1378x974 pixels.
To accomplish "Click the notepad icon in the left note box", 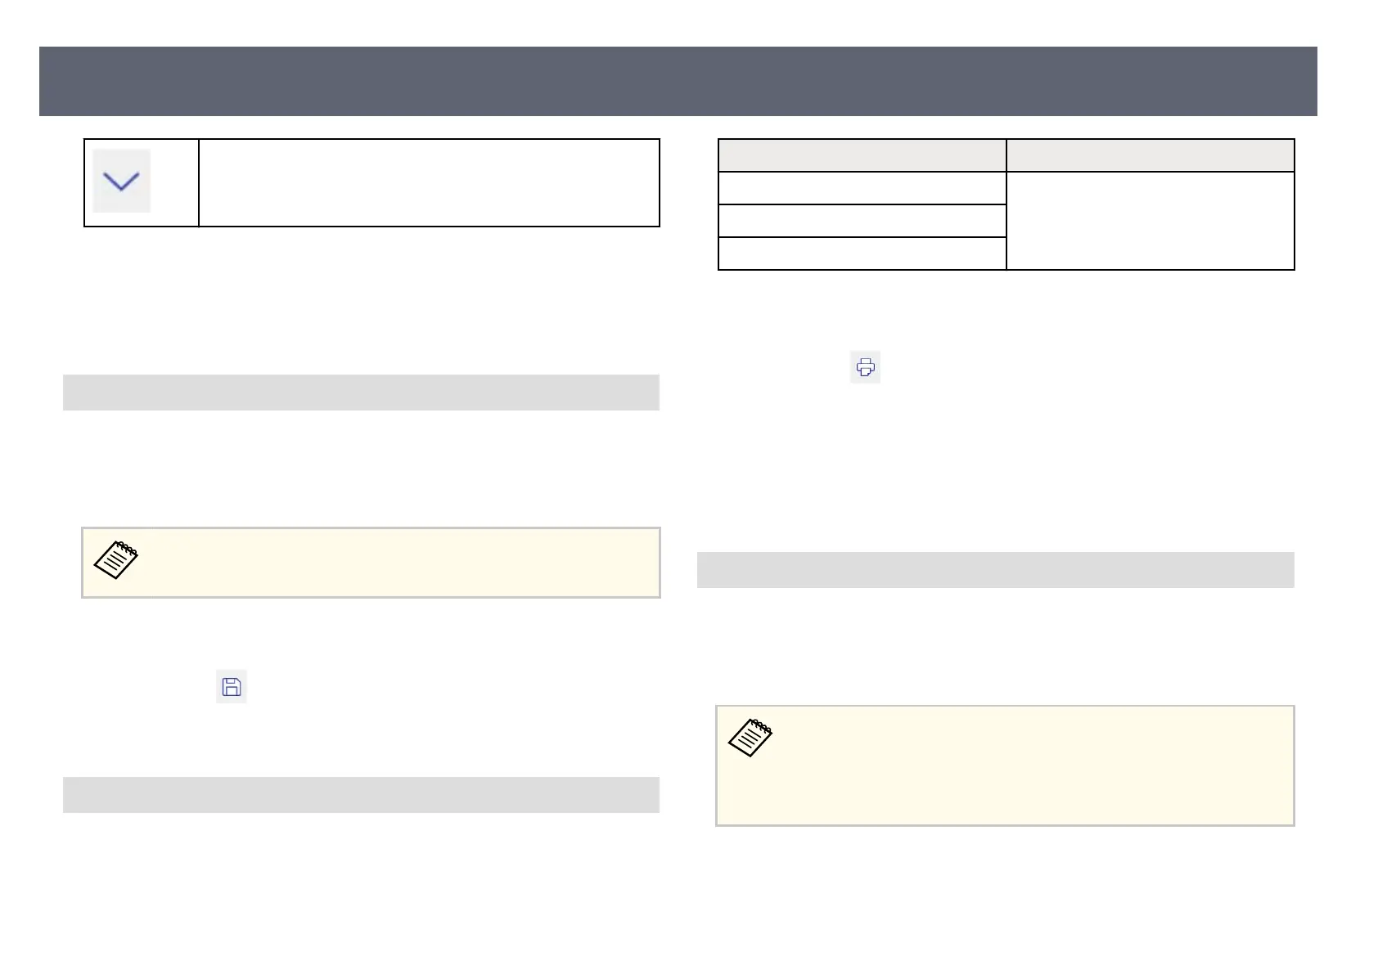I will pos(116,560).
